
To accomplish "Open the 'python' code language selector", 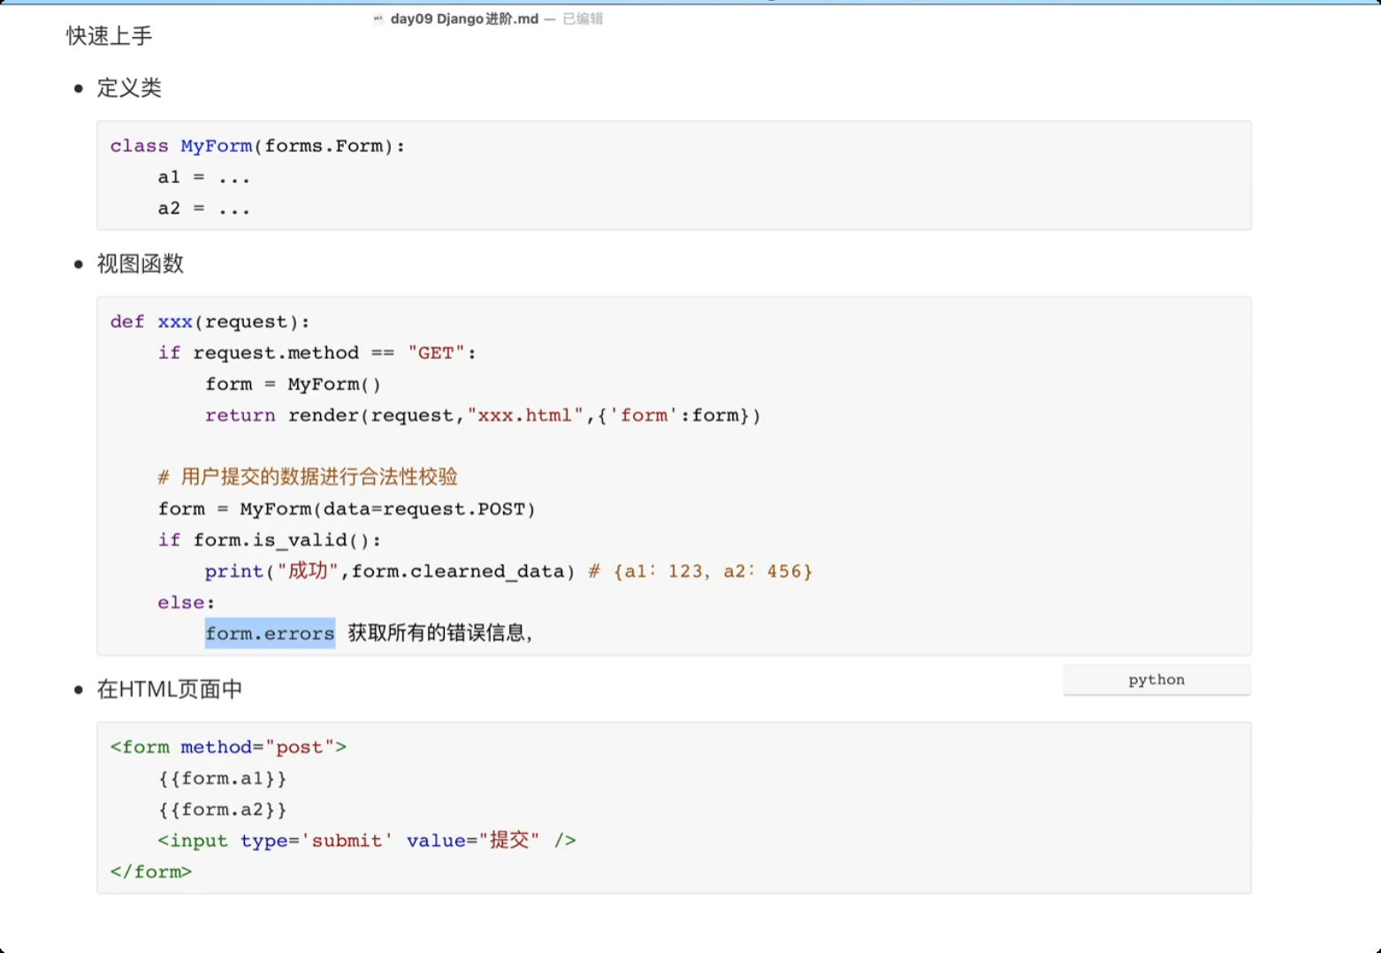I will click(x=1156, y=680).
